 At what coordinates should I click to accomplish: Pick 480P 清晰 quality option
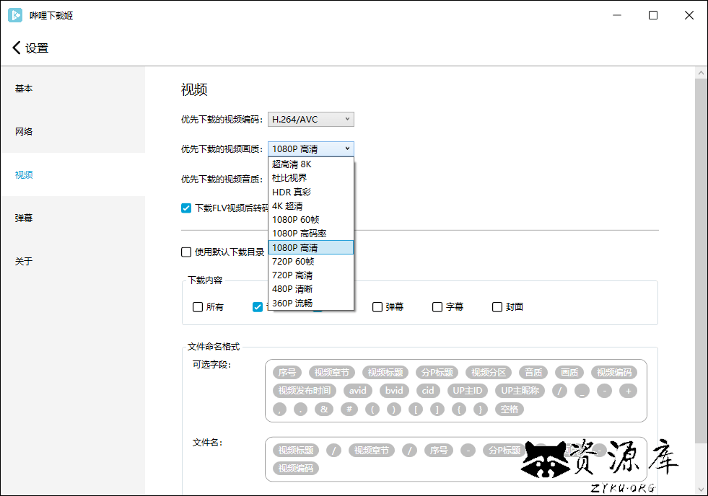coord(310,289)
